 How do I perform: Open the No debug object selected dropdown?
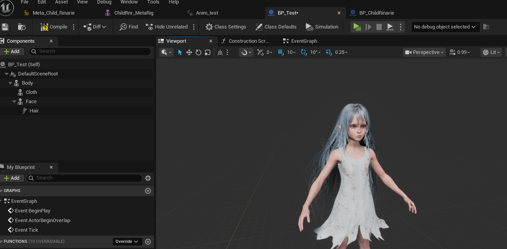pos(445,27)
